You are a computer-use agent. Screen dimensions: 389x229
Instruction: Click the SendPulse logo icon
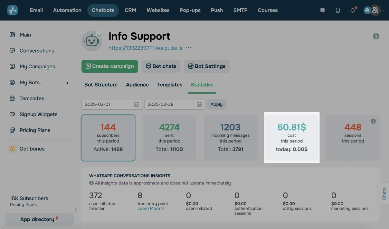point(13,10)
